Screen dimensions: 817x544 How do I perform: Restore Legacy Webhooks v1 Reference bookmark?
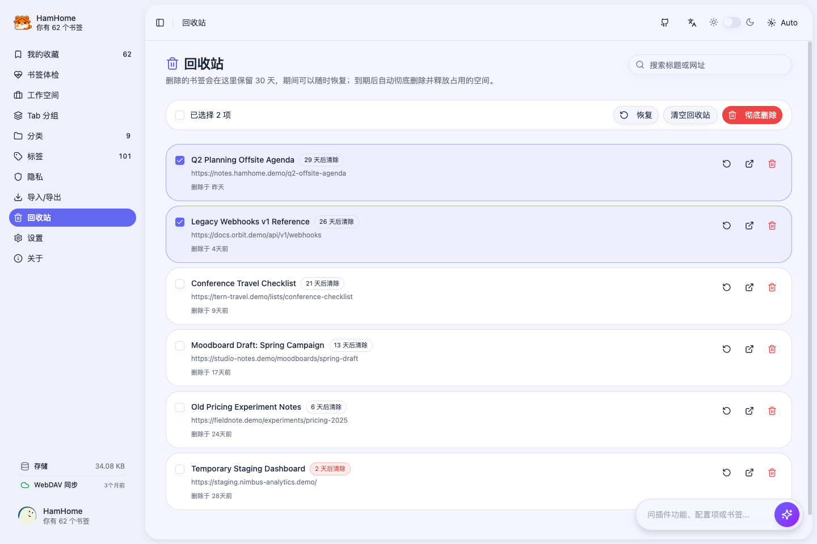pos(727,226)
